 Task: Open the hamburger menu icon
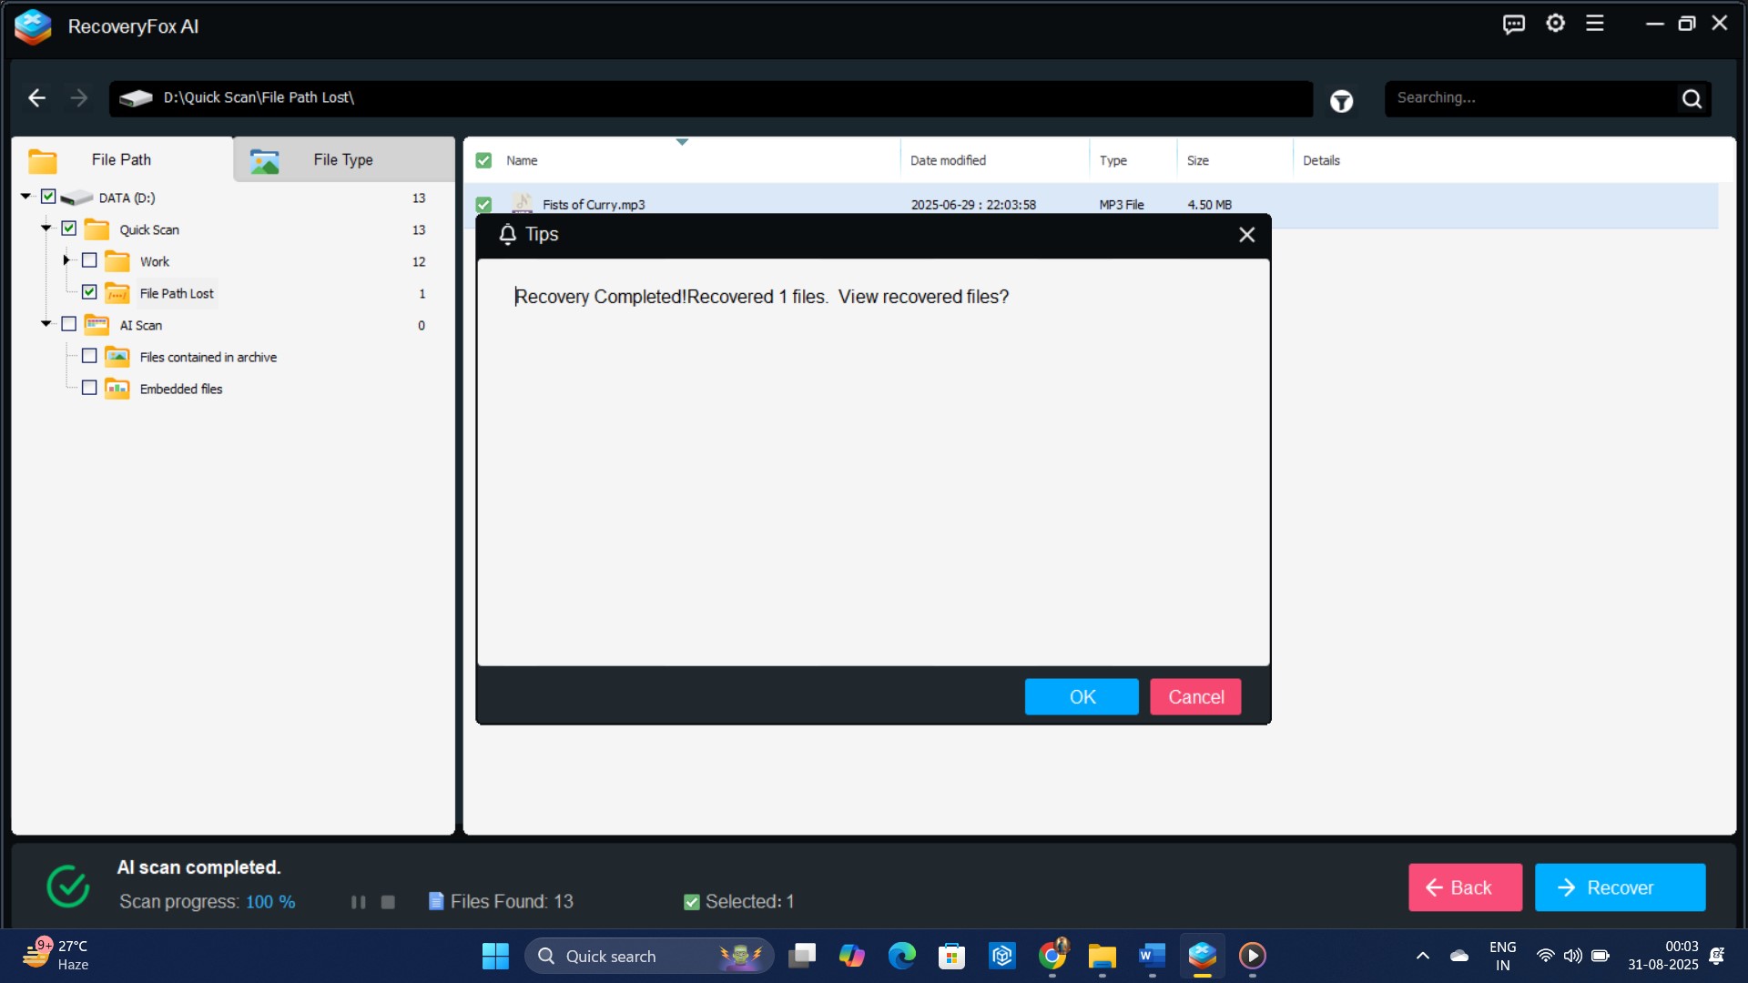point(1595,24)
